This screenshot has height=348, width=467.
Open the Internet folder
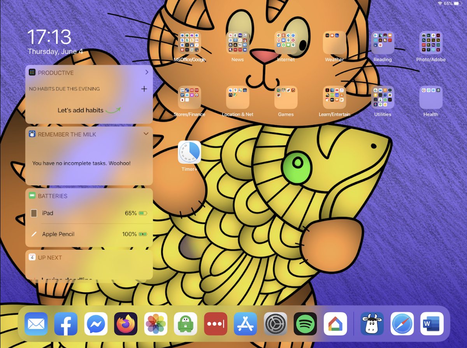286,43
